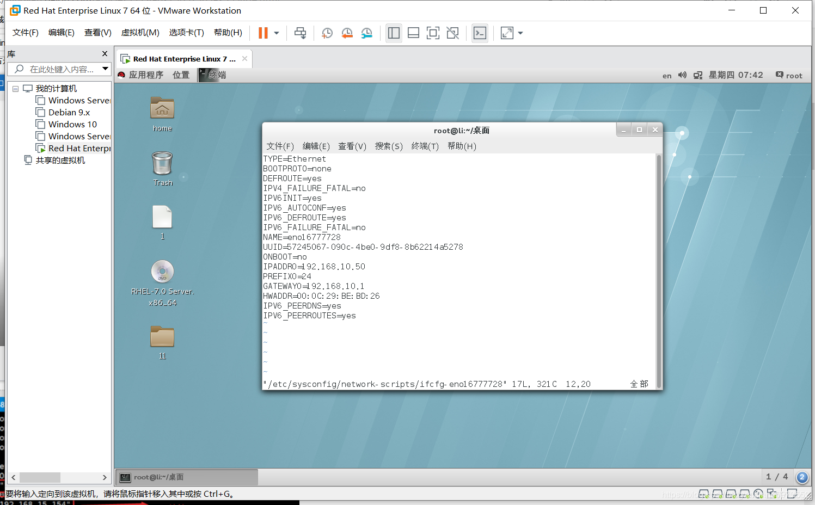Click the stretch guest display icon
The width and height of the screenshot is (815, 505).
pos(507,33)
